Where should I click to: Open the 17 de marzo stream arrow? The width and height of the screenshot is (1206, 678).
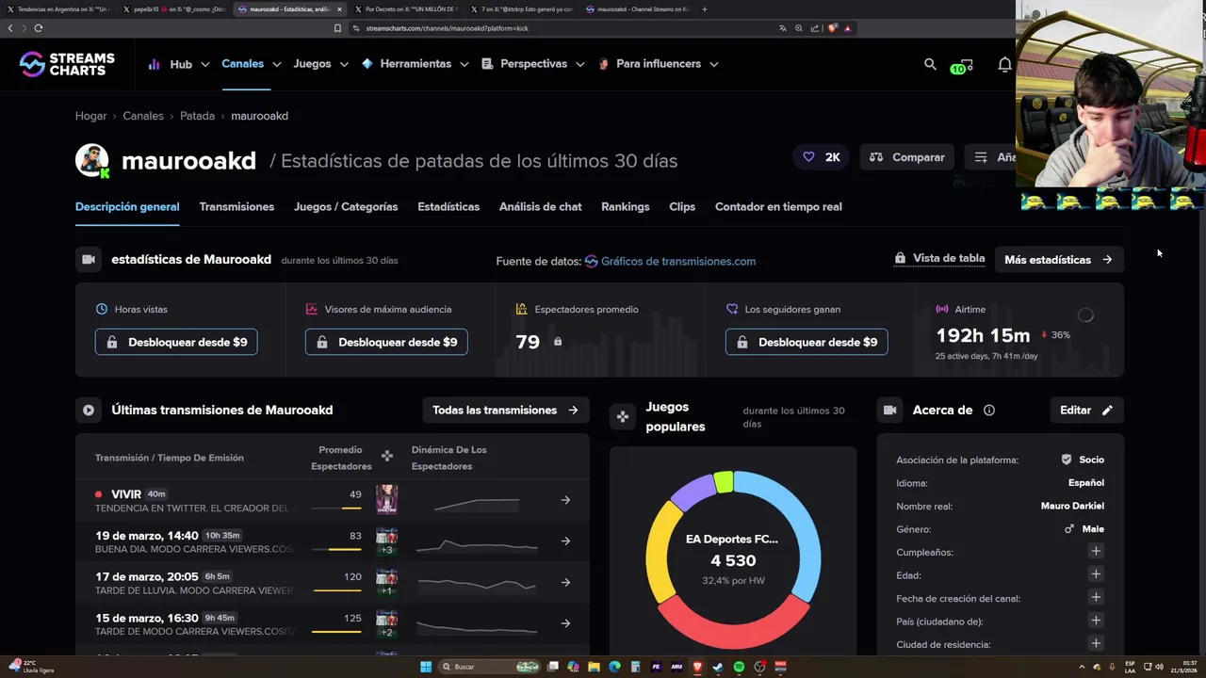click(565, 582)
